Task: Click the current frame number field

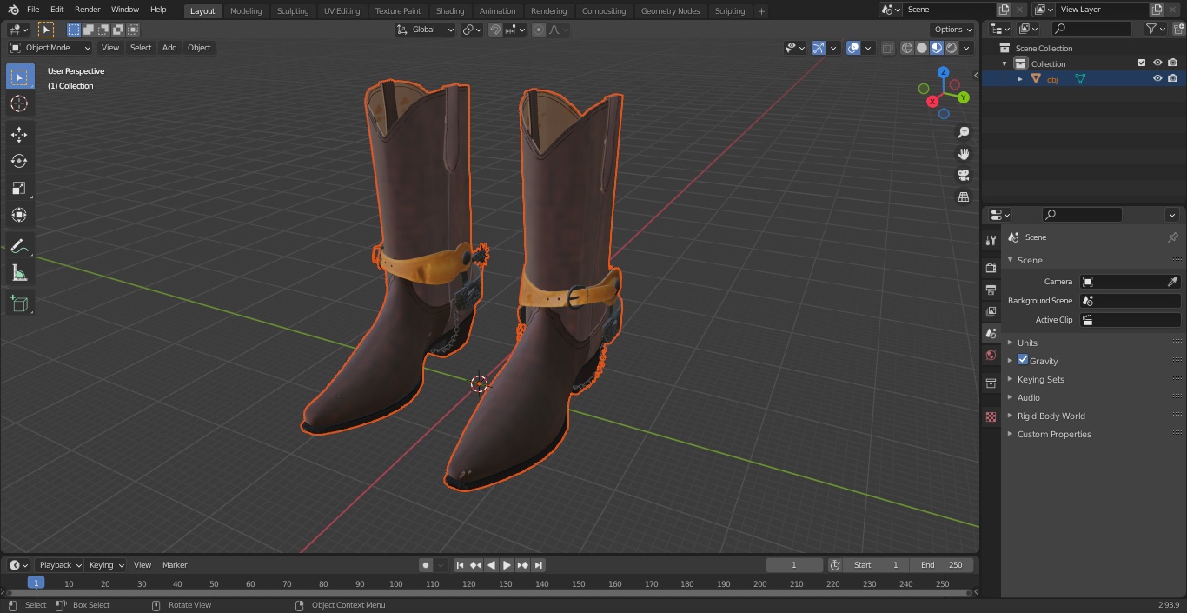Action: click(793, 565)
